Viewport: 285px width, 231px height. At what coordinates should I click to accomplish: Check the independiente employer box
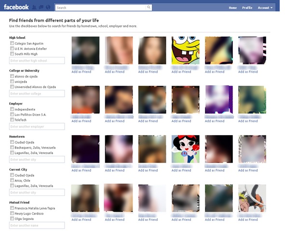point(12,109)
